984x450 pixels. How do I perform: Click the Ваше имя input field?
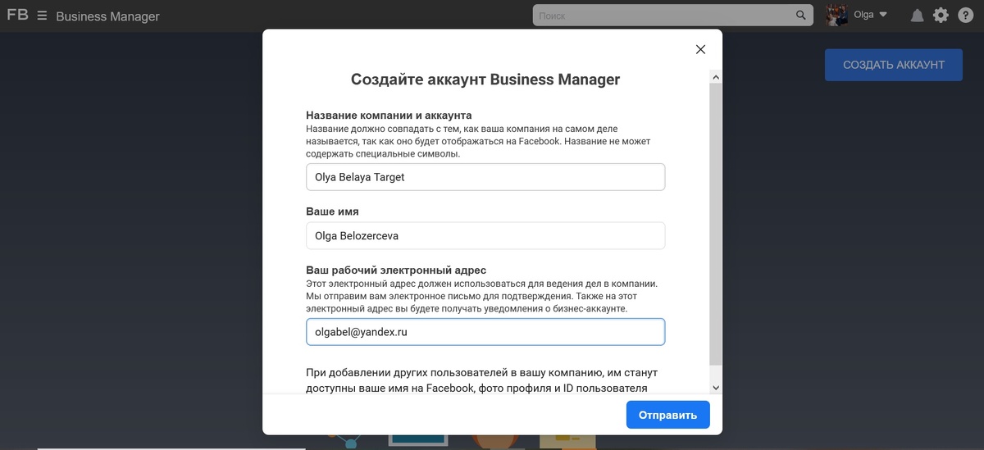pos(485,236)
